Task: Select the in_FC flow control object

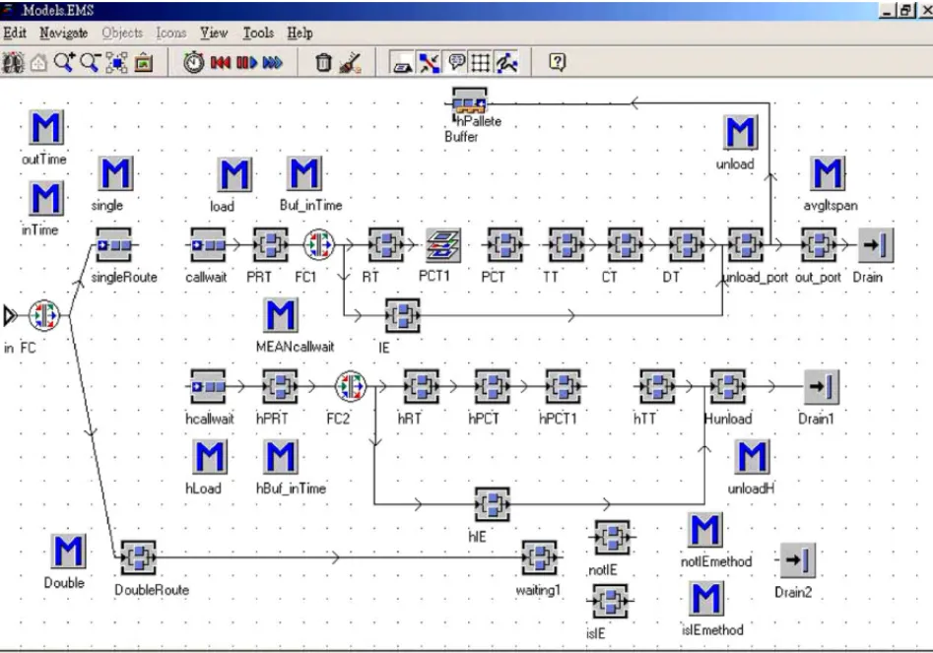Action: [x=44, y=315]
